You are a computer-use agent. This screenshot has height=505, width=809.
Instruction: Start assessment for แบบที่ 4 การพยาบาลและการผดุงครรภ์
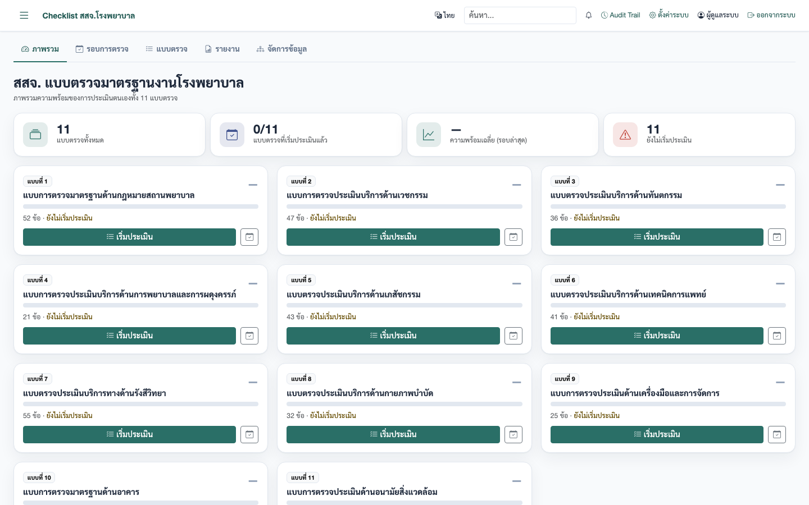point(129,336)
